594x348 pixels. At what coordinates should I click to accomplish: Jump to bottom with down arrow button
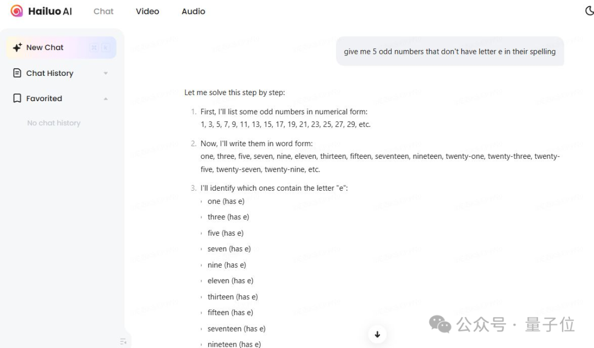click(377, 334)
